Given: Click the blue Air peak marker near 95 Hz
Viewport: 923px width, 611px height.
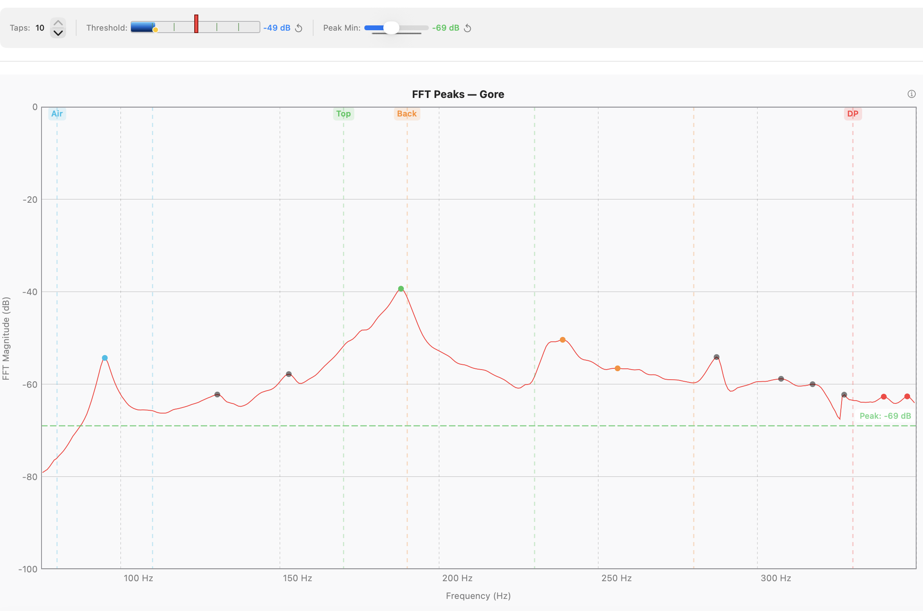Looking at the screenshot, I should pos(105,358).
